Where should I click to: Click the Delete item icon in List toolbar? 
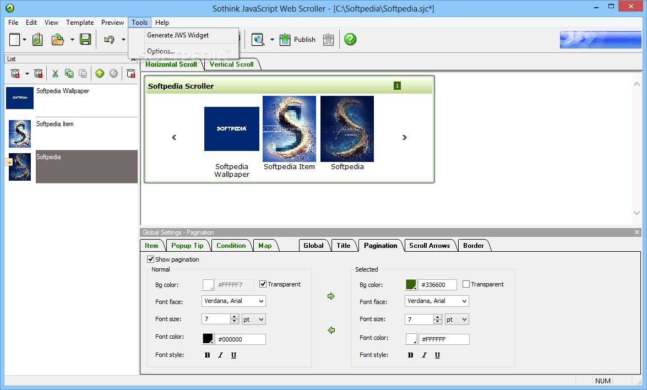point(39,73)
